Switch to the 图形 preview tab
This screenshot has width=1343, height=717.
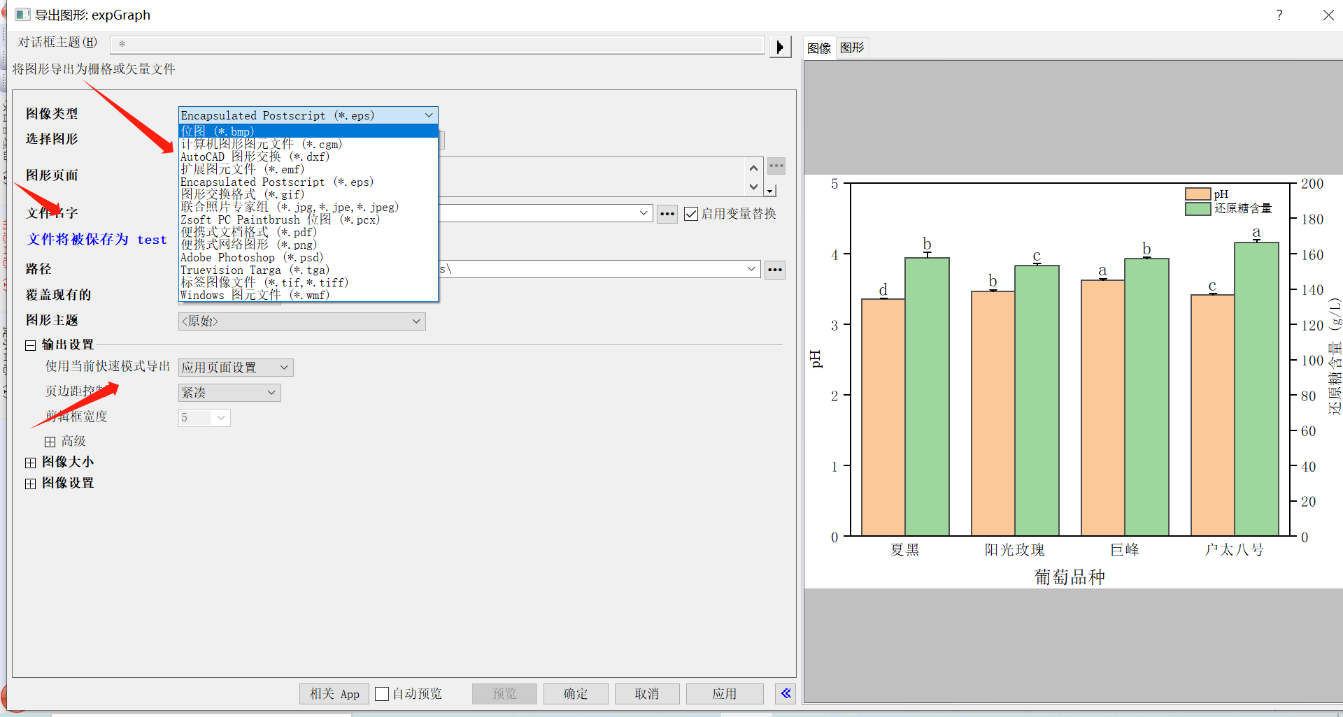(852, 48)
